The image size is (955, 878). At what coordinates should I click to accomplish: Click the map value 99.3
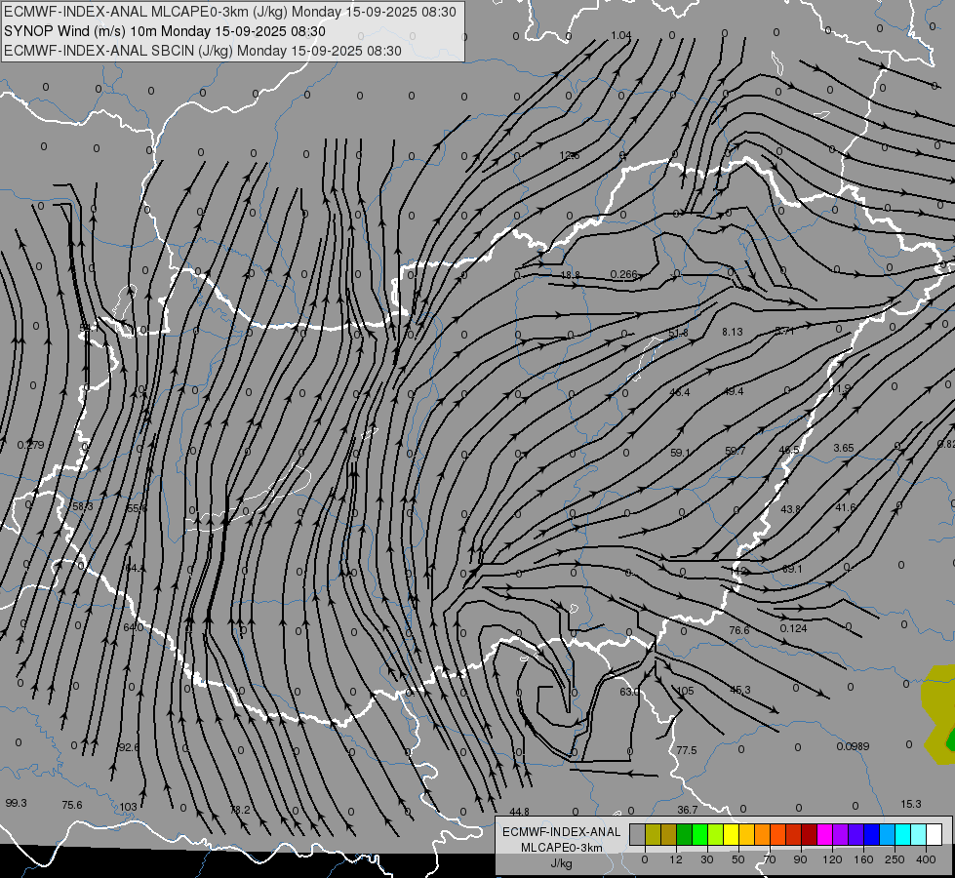click(16, 803)
